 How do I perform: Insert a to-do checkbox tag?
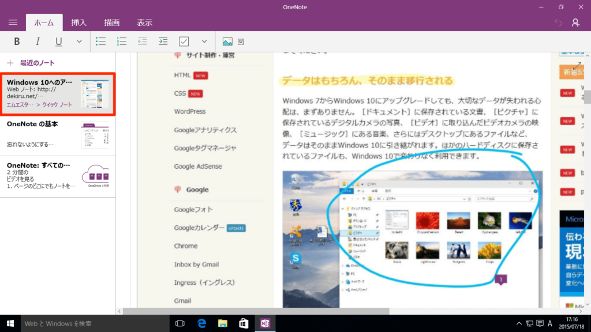click(184, 41)
